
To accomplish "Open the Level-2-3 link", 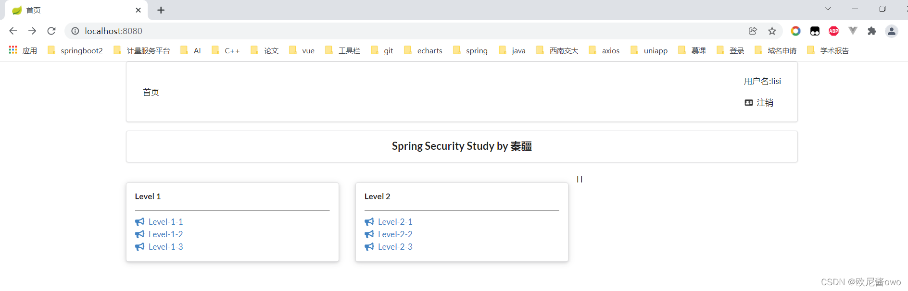I will coord(395,247).
